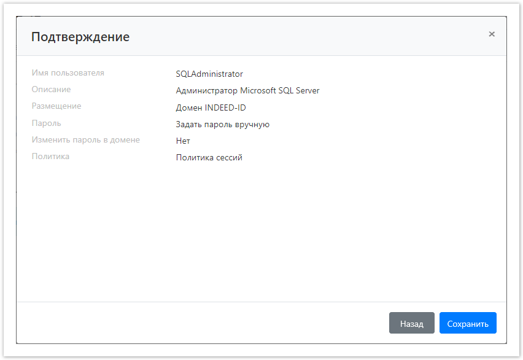Click the Назад button
Image resolution: width=523 pixels, height=360 pixels.
click(411, 323)
